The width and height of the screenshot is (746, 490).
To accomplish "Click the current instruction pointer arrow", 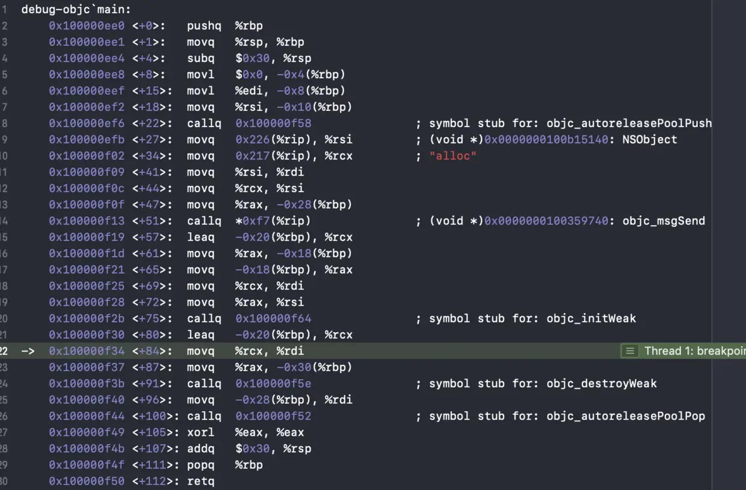I will [28, 351].
